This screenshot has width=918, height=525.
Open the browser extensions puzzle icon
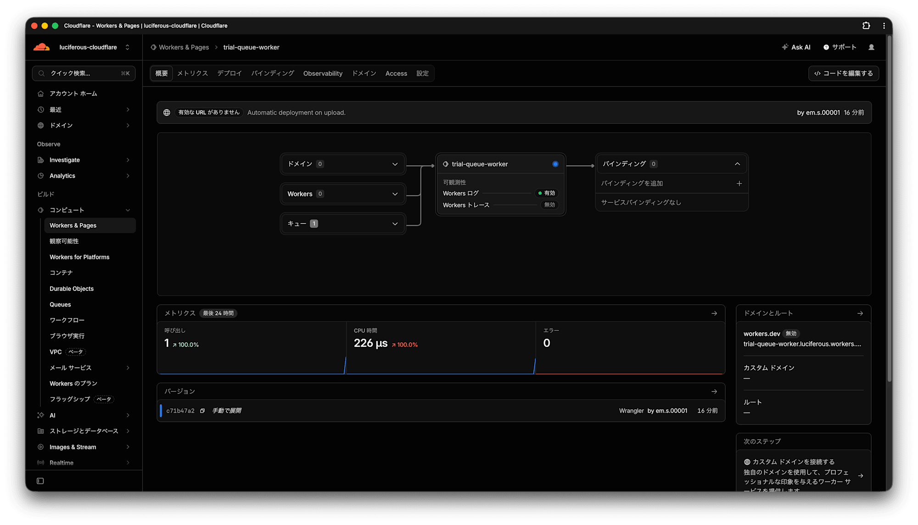coord(866,26)
